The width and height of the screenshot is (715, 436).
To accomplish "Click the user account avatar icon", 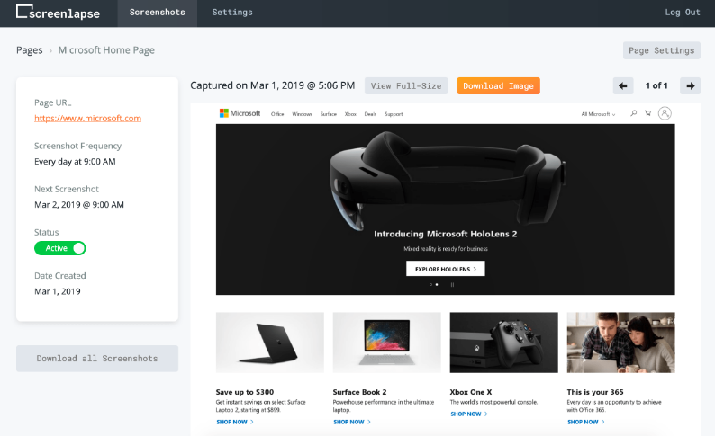I will coord(665,113).
